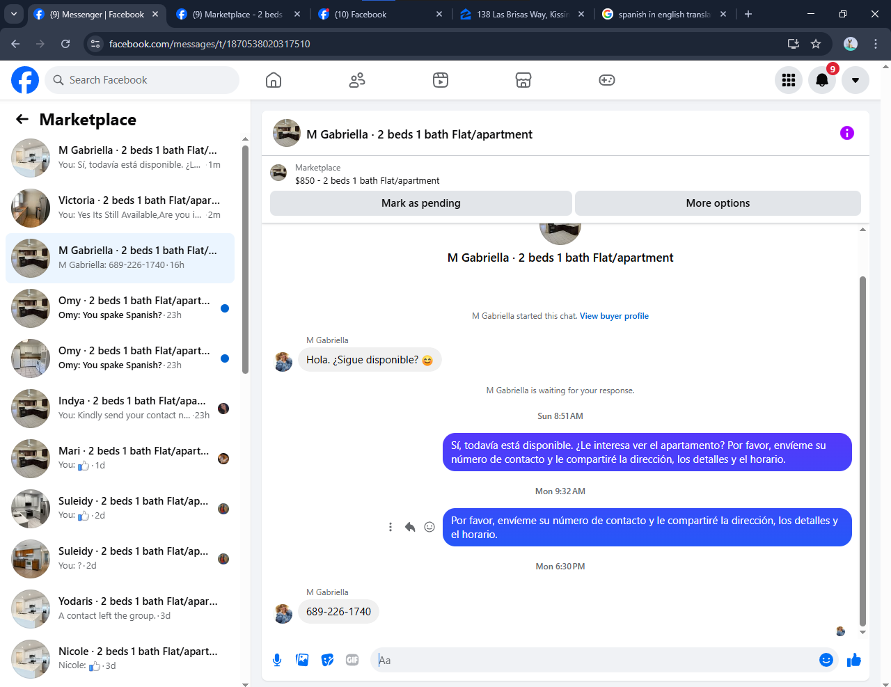Open the Facebook logo home link
The height and width of the screenshot is (687, 891).
tap(25, 80)
